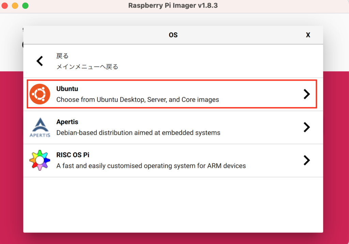Click 'Choose from Ubuntu Desktop, Server, and Core images'

coord(138,100)
